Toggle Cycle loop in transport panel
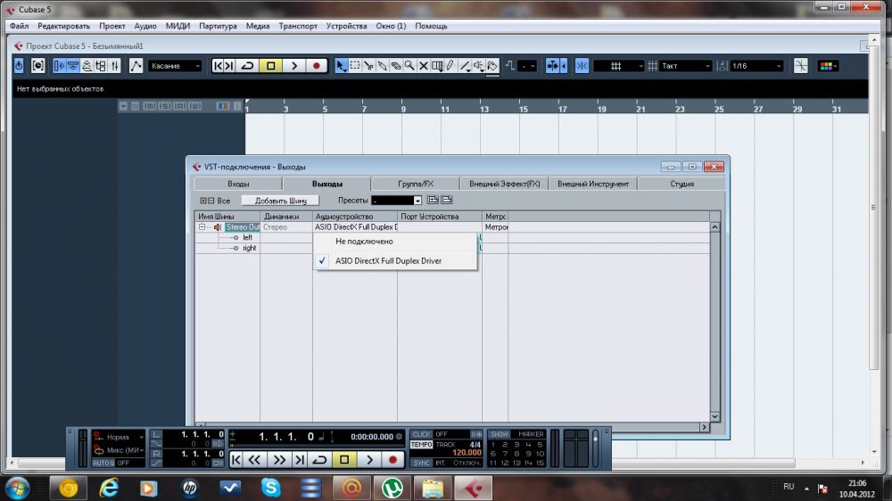This screenshot has height=501, width=892. pyautogui.click(x=319, y=459)
